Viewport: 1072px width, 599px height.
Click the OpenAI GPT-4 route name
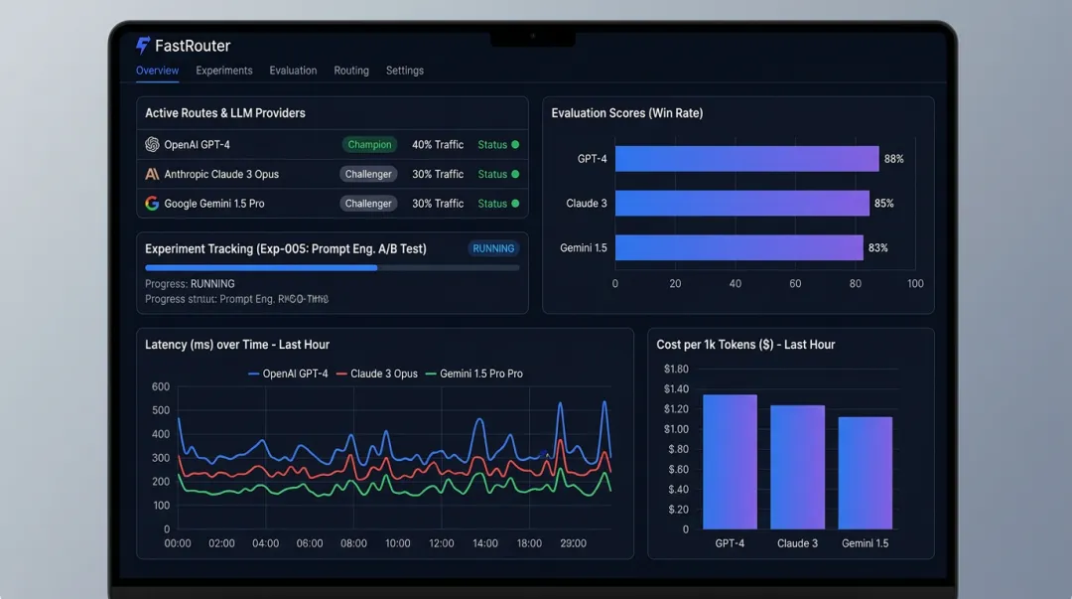(x=197, y=144)
